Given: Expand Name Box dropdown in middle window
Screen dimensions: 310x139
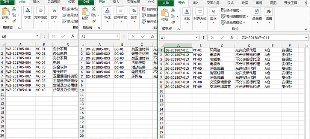Looking at the screenshot, I should pyautogui.click(x=117, y=36).
